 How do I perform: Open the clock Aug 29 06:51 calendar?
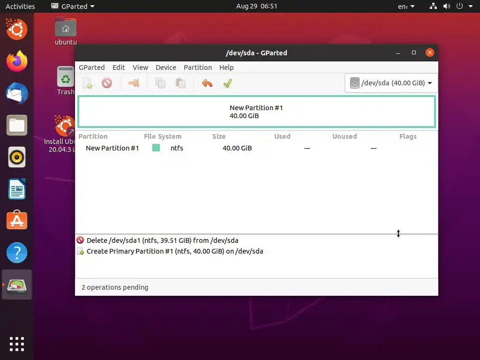(x=256, y=6)
